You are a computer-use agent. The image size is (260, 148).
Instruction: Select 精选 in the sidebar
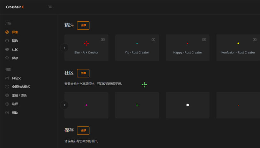coord(15,41)
